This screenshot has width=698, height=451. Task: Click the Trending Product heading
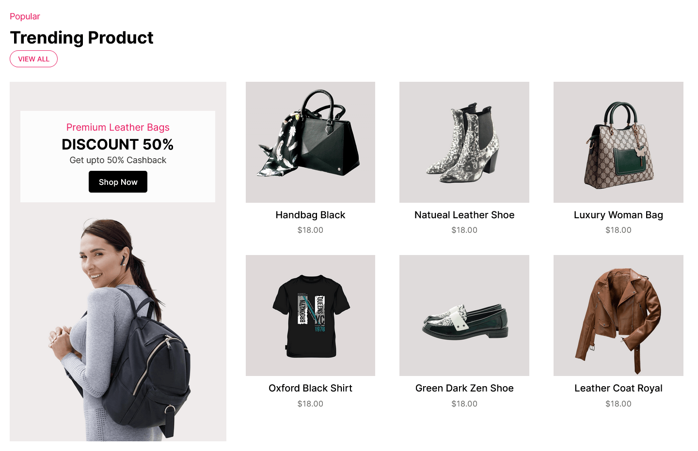81,38
